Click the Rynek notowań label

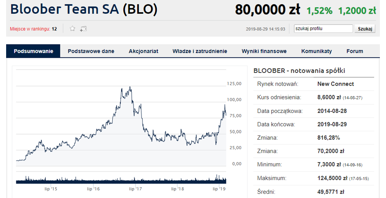[x=278, y=84]
